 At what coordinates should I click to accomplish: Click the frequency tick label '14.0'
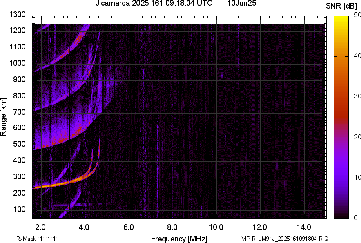coord(304,227)
